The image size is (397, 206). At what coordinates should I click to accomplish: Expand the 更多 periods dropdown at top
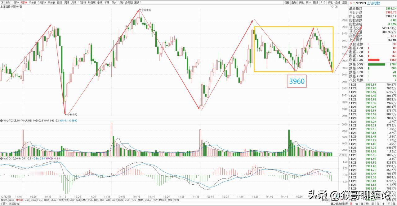click(x=138, y=2)
